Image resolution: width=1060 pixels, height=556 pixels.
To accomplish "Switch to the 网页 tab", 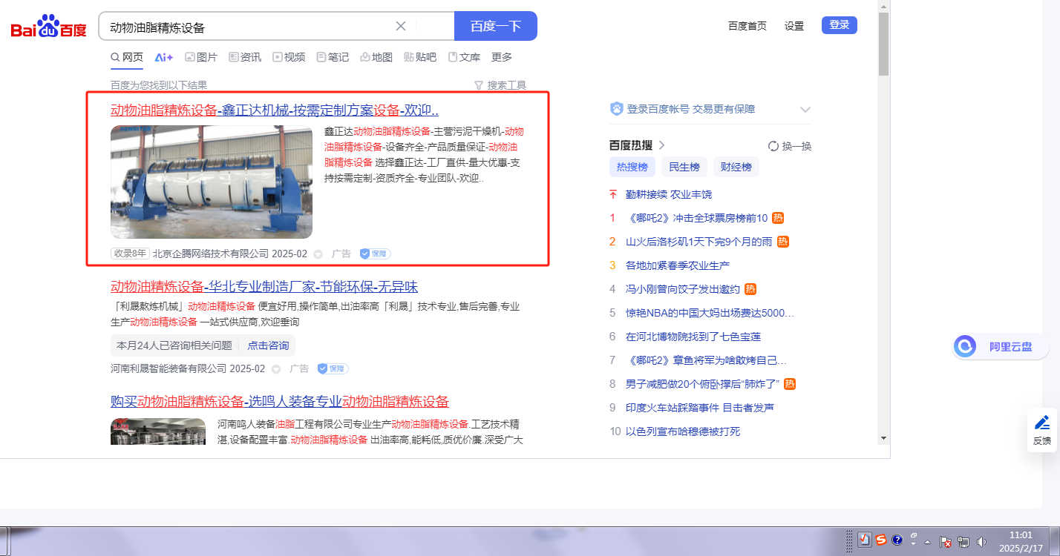I will coord(127,57).
